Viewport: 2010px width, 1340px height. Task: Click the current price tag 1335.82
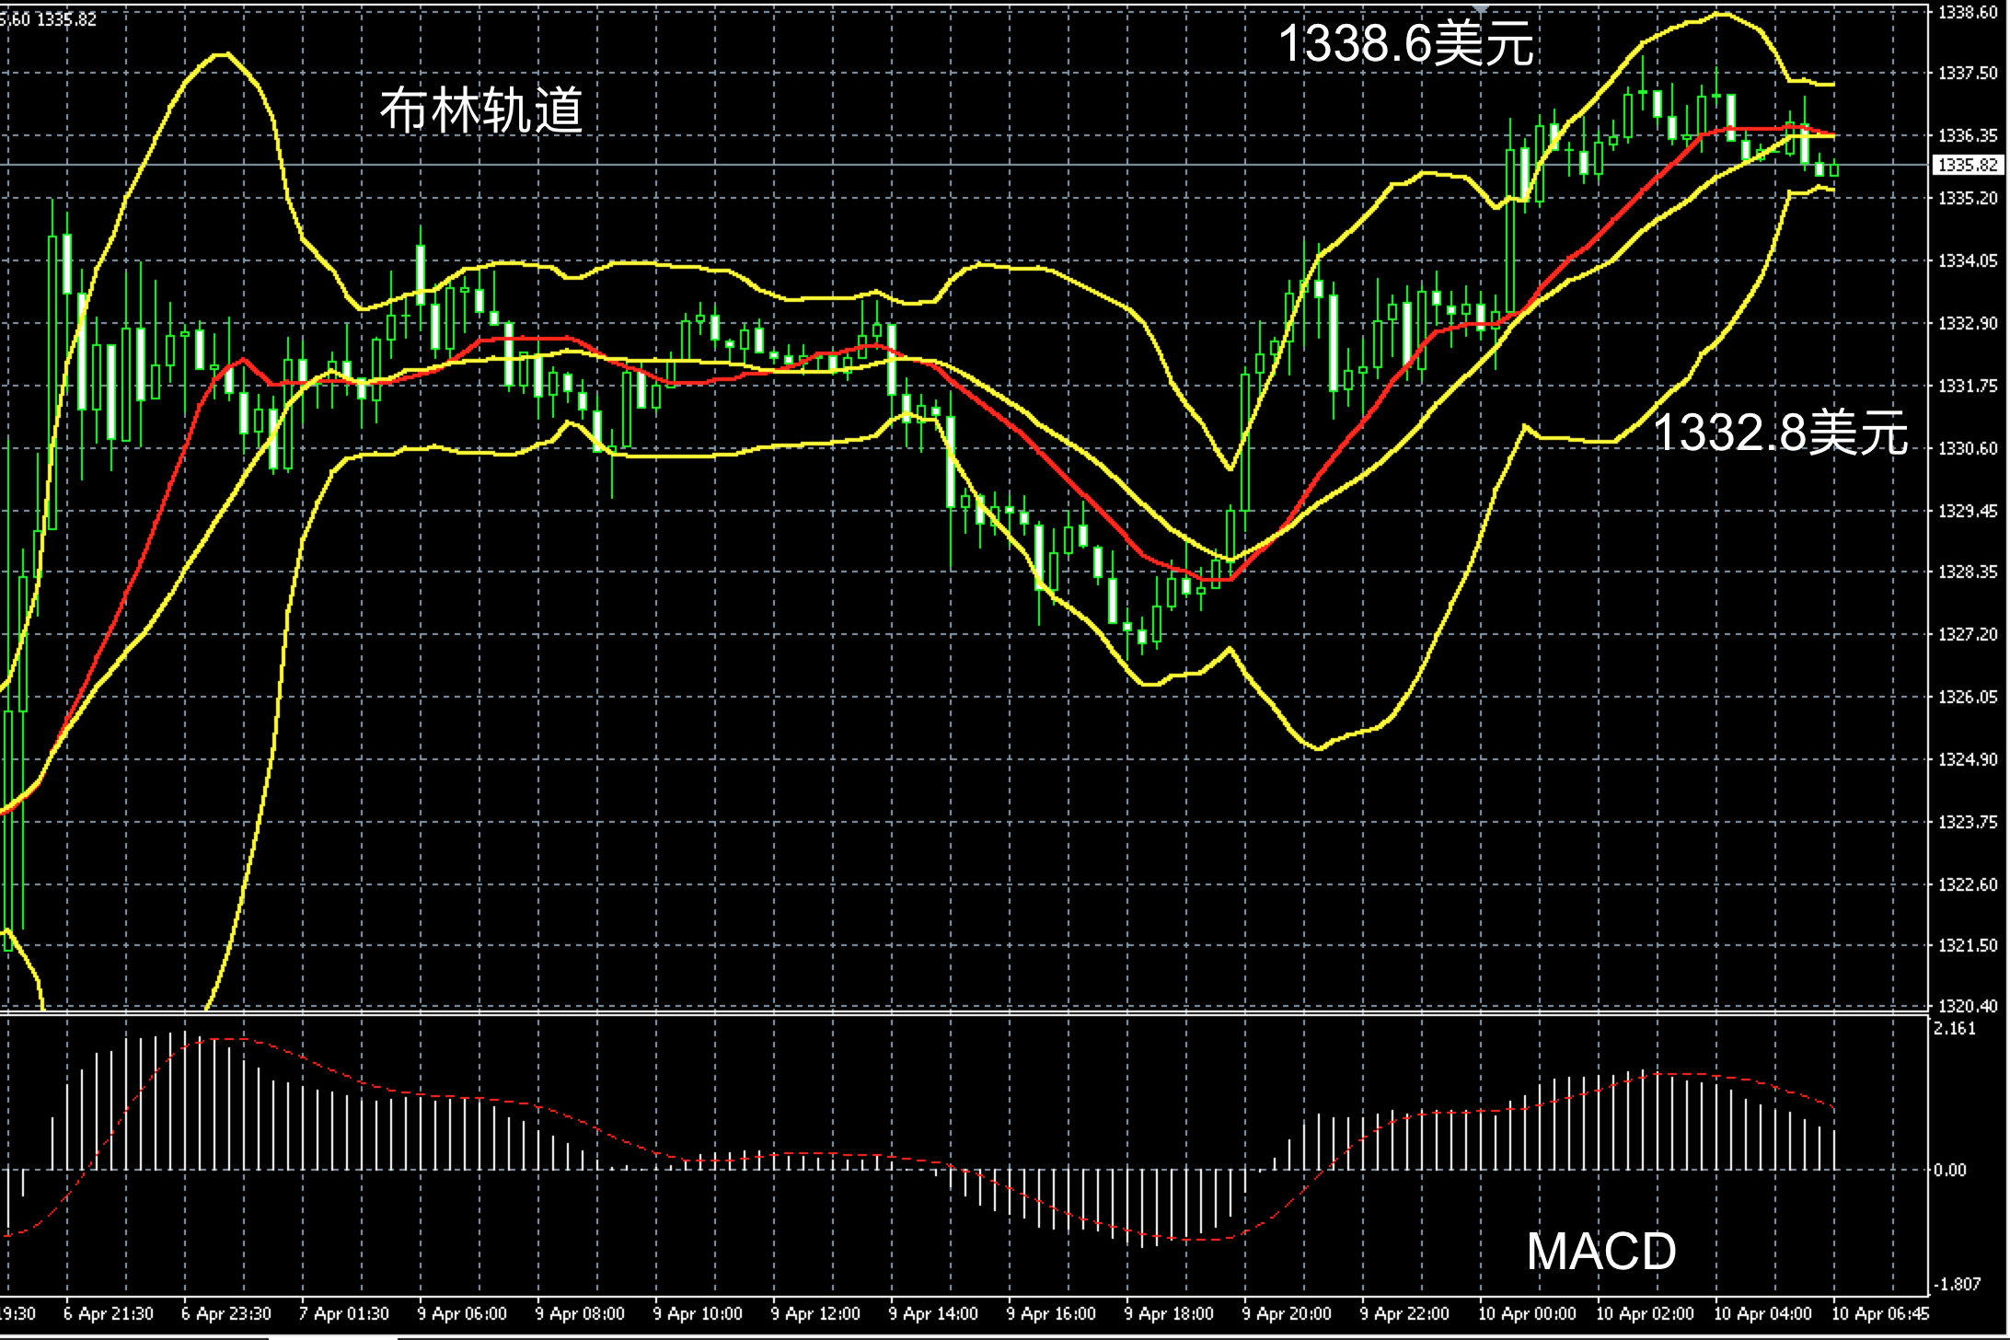coord(1968,165)
